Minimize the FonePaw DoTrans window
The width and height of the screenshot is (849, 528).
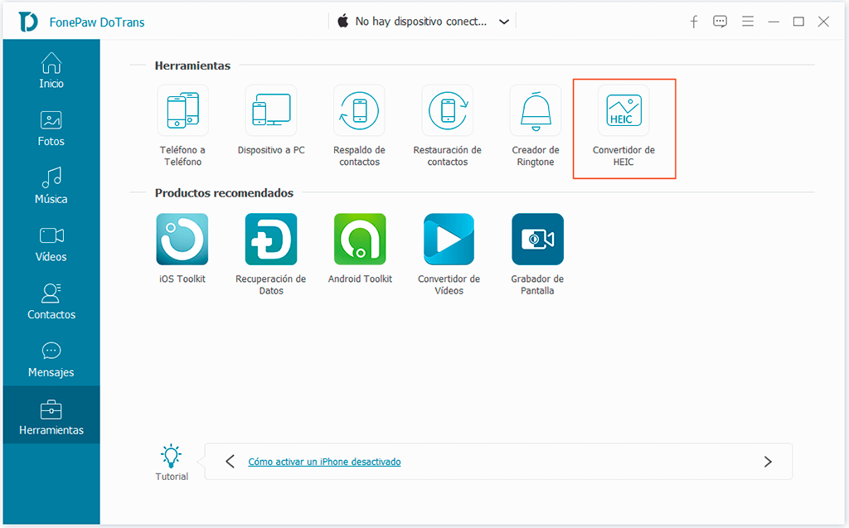tap(774, 22)
